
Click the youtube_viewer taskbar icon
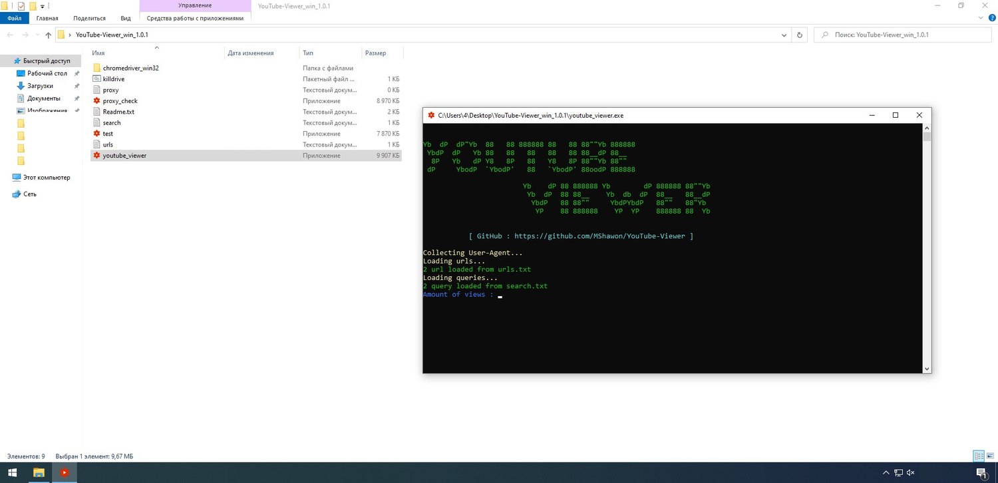(x=65, y=473)
